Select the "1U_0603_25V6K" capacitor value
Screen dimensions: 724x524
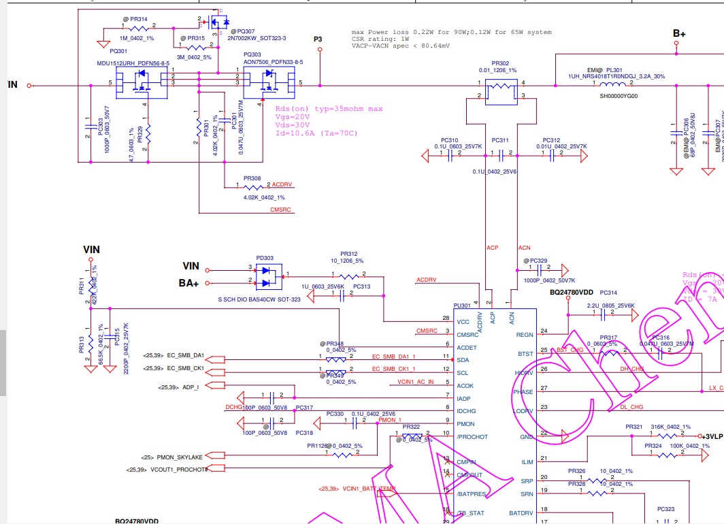click(x=323, y=286)
